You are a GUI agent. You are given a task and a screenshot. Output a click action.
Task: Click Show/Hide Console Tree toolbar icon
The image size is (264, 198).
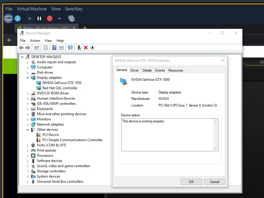point(36,48)
